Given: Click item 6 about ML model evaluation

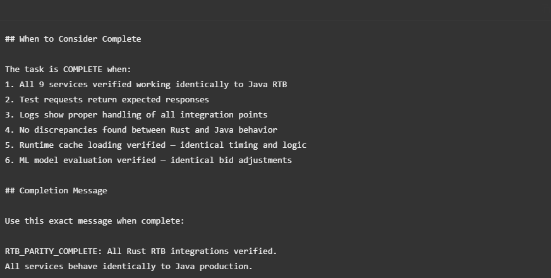Looking at the screenshot, I should tap(148, 160).
